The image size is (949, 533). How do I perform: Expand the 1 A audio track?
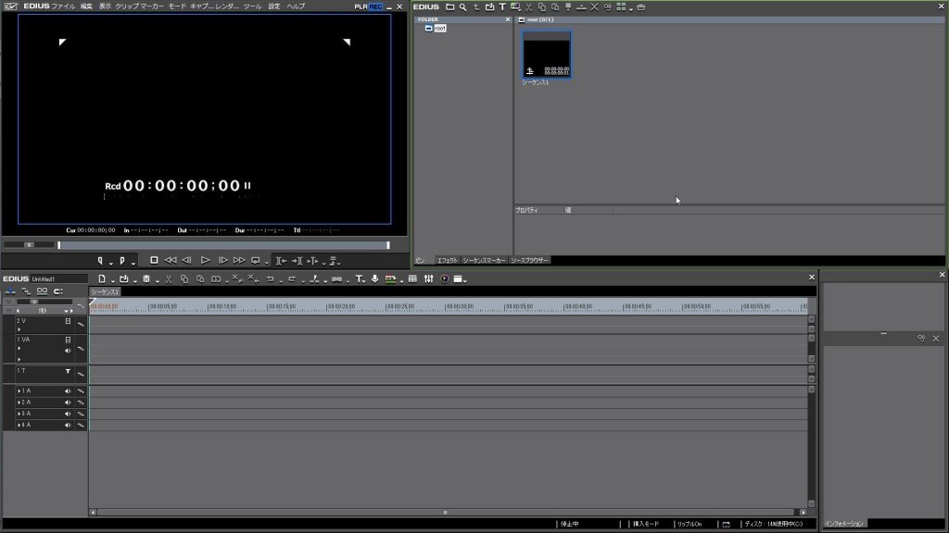coord(19,391)
